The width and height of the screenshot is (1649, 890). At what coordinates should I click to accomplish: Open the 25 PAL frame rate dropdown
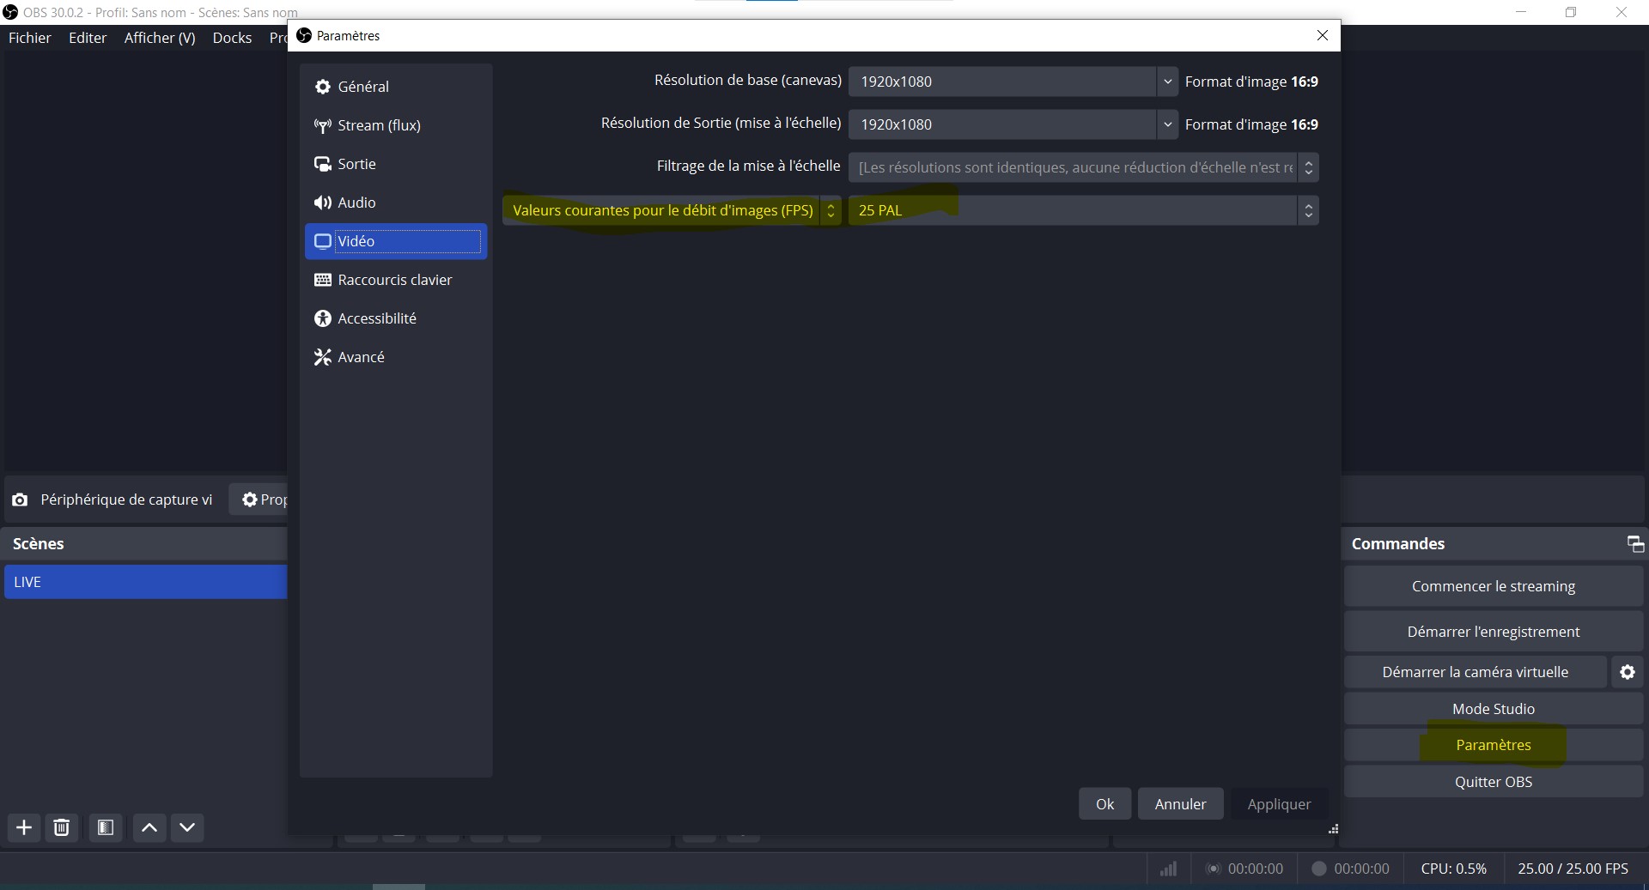[x=1084, y=210]
